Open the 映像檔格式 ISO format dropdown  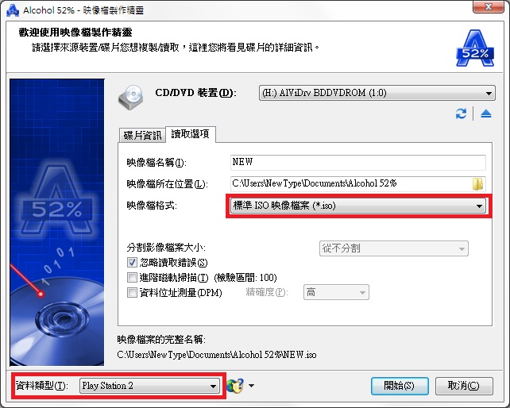pyautogui.click(x=357, y=206)
